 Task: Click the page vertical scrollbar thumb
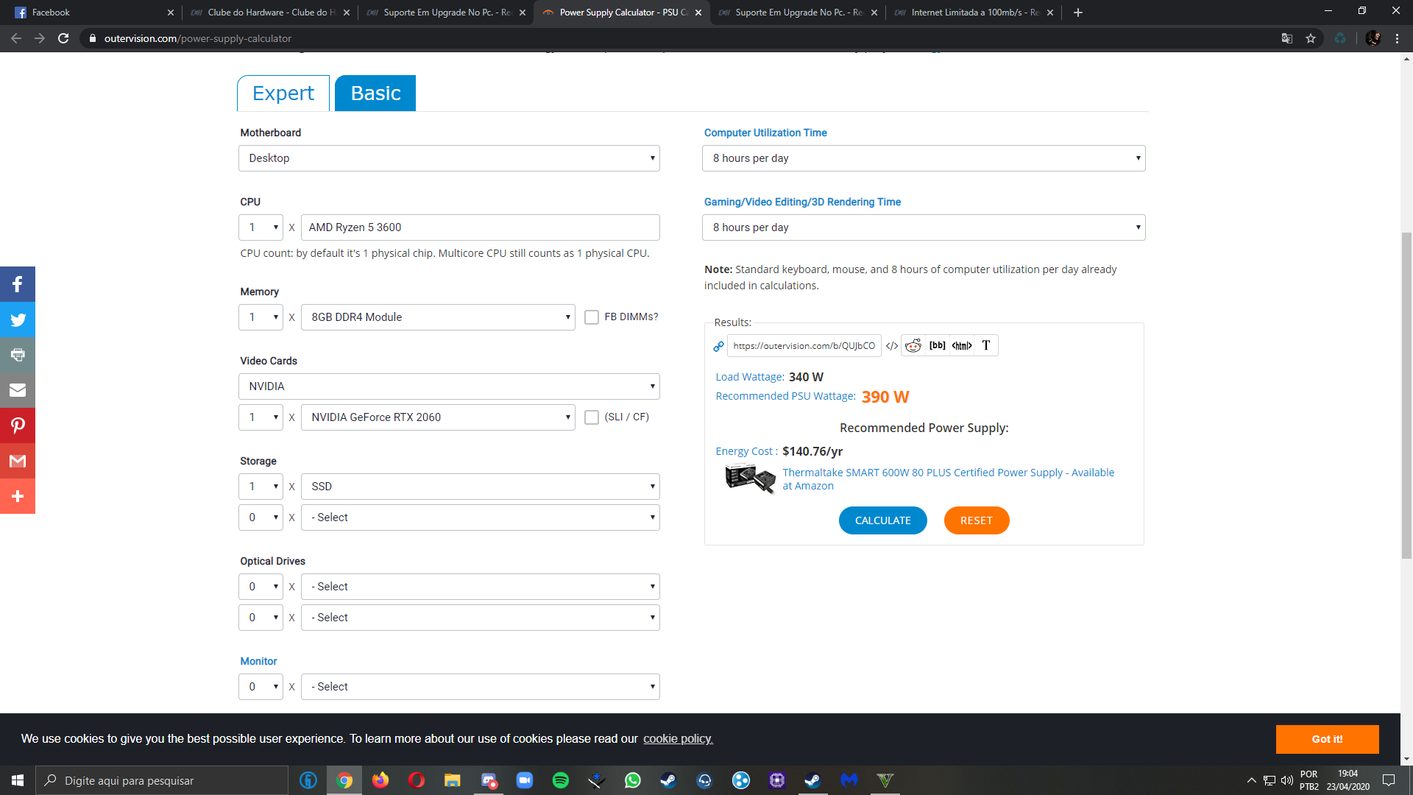[x=1406, y=395]
